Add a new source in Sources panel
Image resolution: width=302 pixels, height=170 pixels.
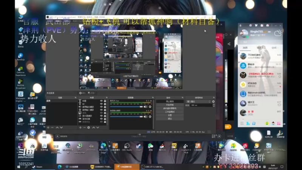point(80,128)
